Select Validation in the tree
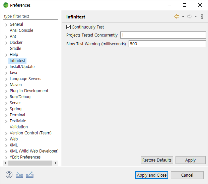The image size is (208, 184). [19, 127]
